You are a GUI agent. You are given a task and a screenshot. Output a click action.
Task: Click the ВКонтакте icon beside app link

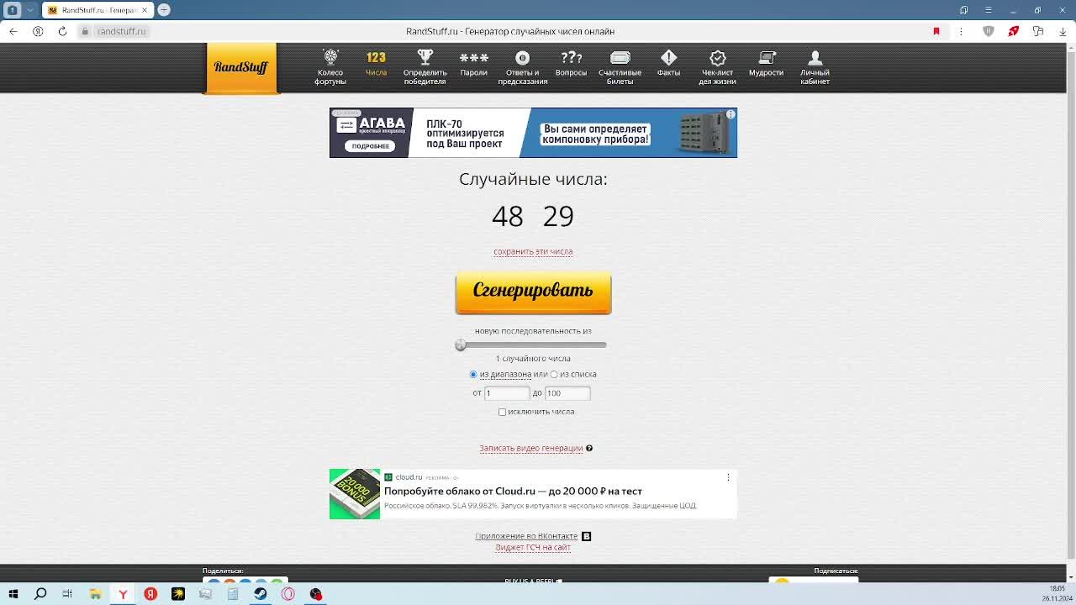tap(587, 536)
